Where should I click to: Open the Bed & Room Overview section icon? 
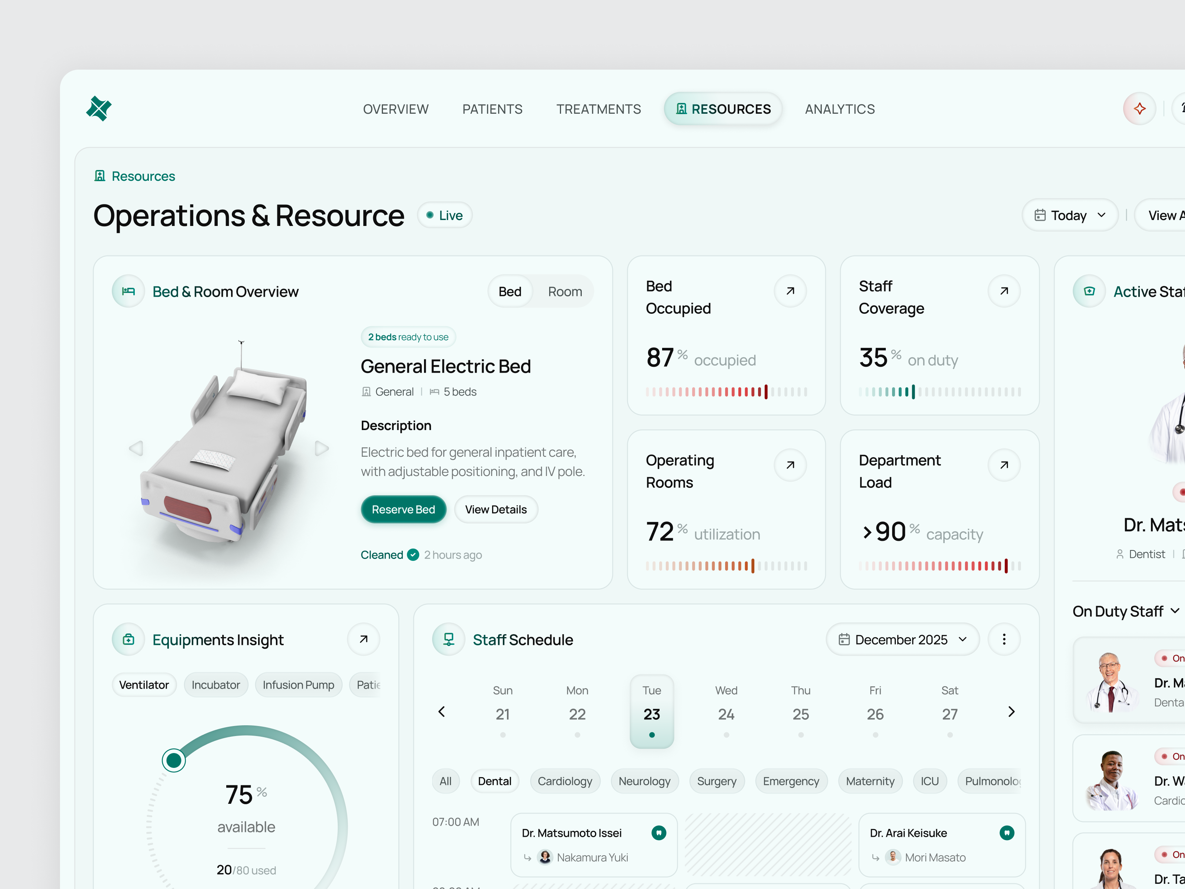tap(128, 291)
